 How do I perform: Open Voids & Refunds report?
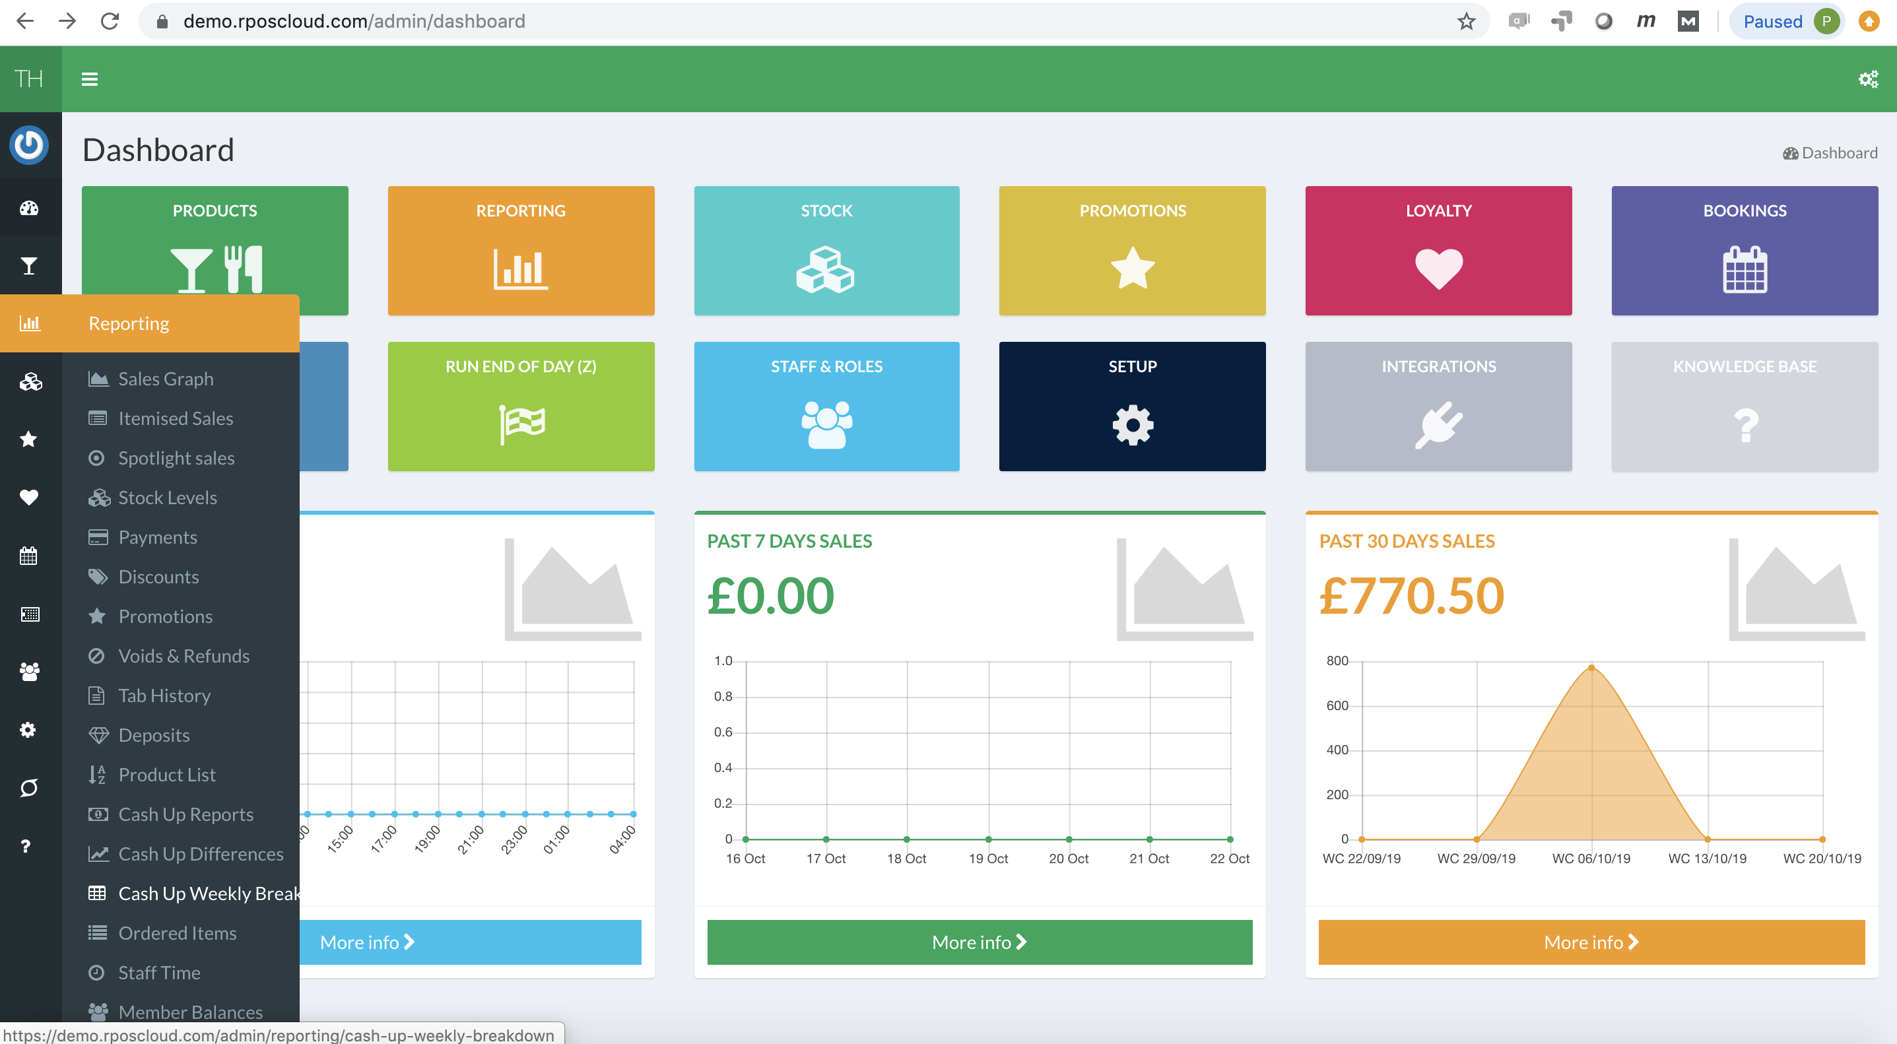[183, 656]
